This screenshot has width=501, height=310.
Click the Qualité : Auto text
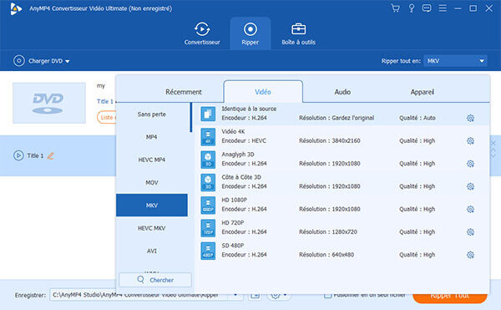[x=417, y=118]
